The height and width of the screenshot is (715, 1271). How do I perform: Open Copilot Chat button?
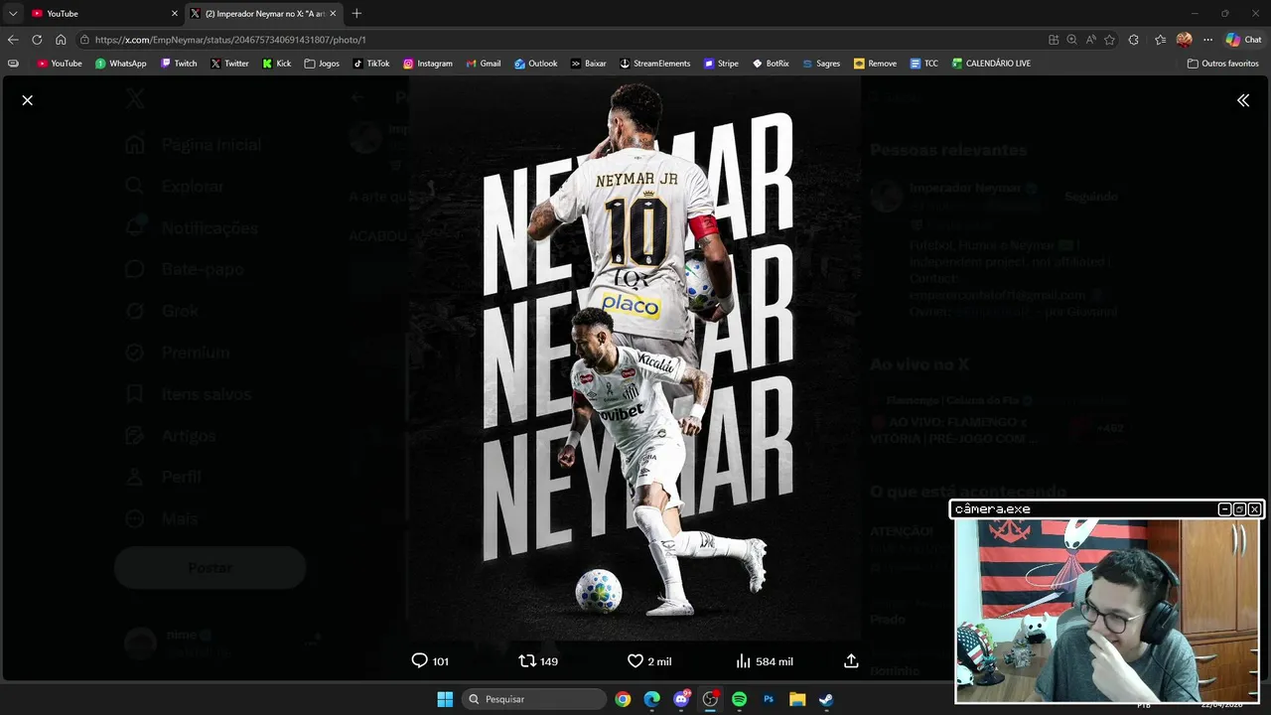[1243, 40]
